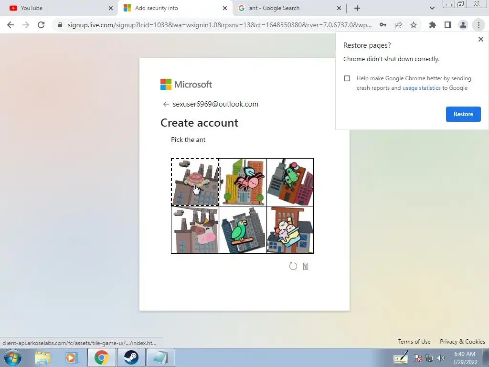This screenshot has width=489, height=367.
Task: Pick the ice cream bowl tile
Action: coord(290,230)
